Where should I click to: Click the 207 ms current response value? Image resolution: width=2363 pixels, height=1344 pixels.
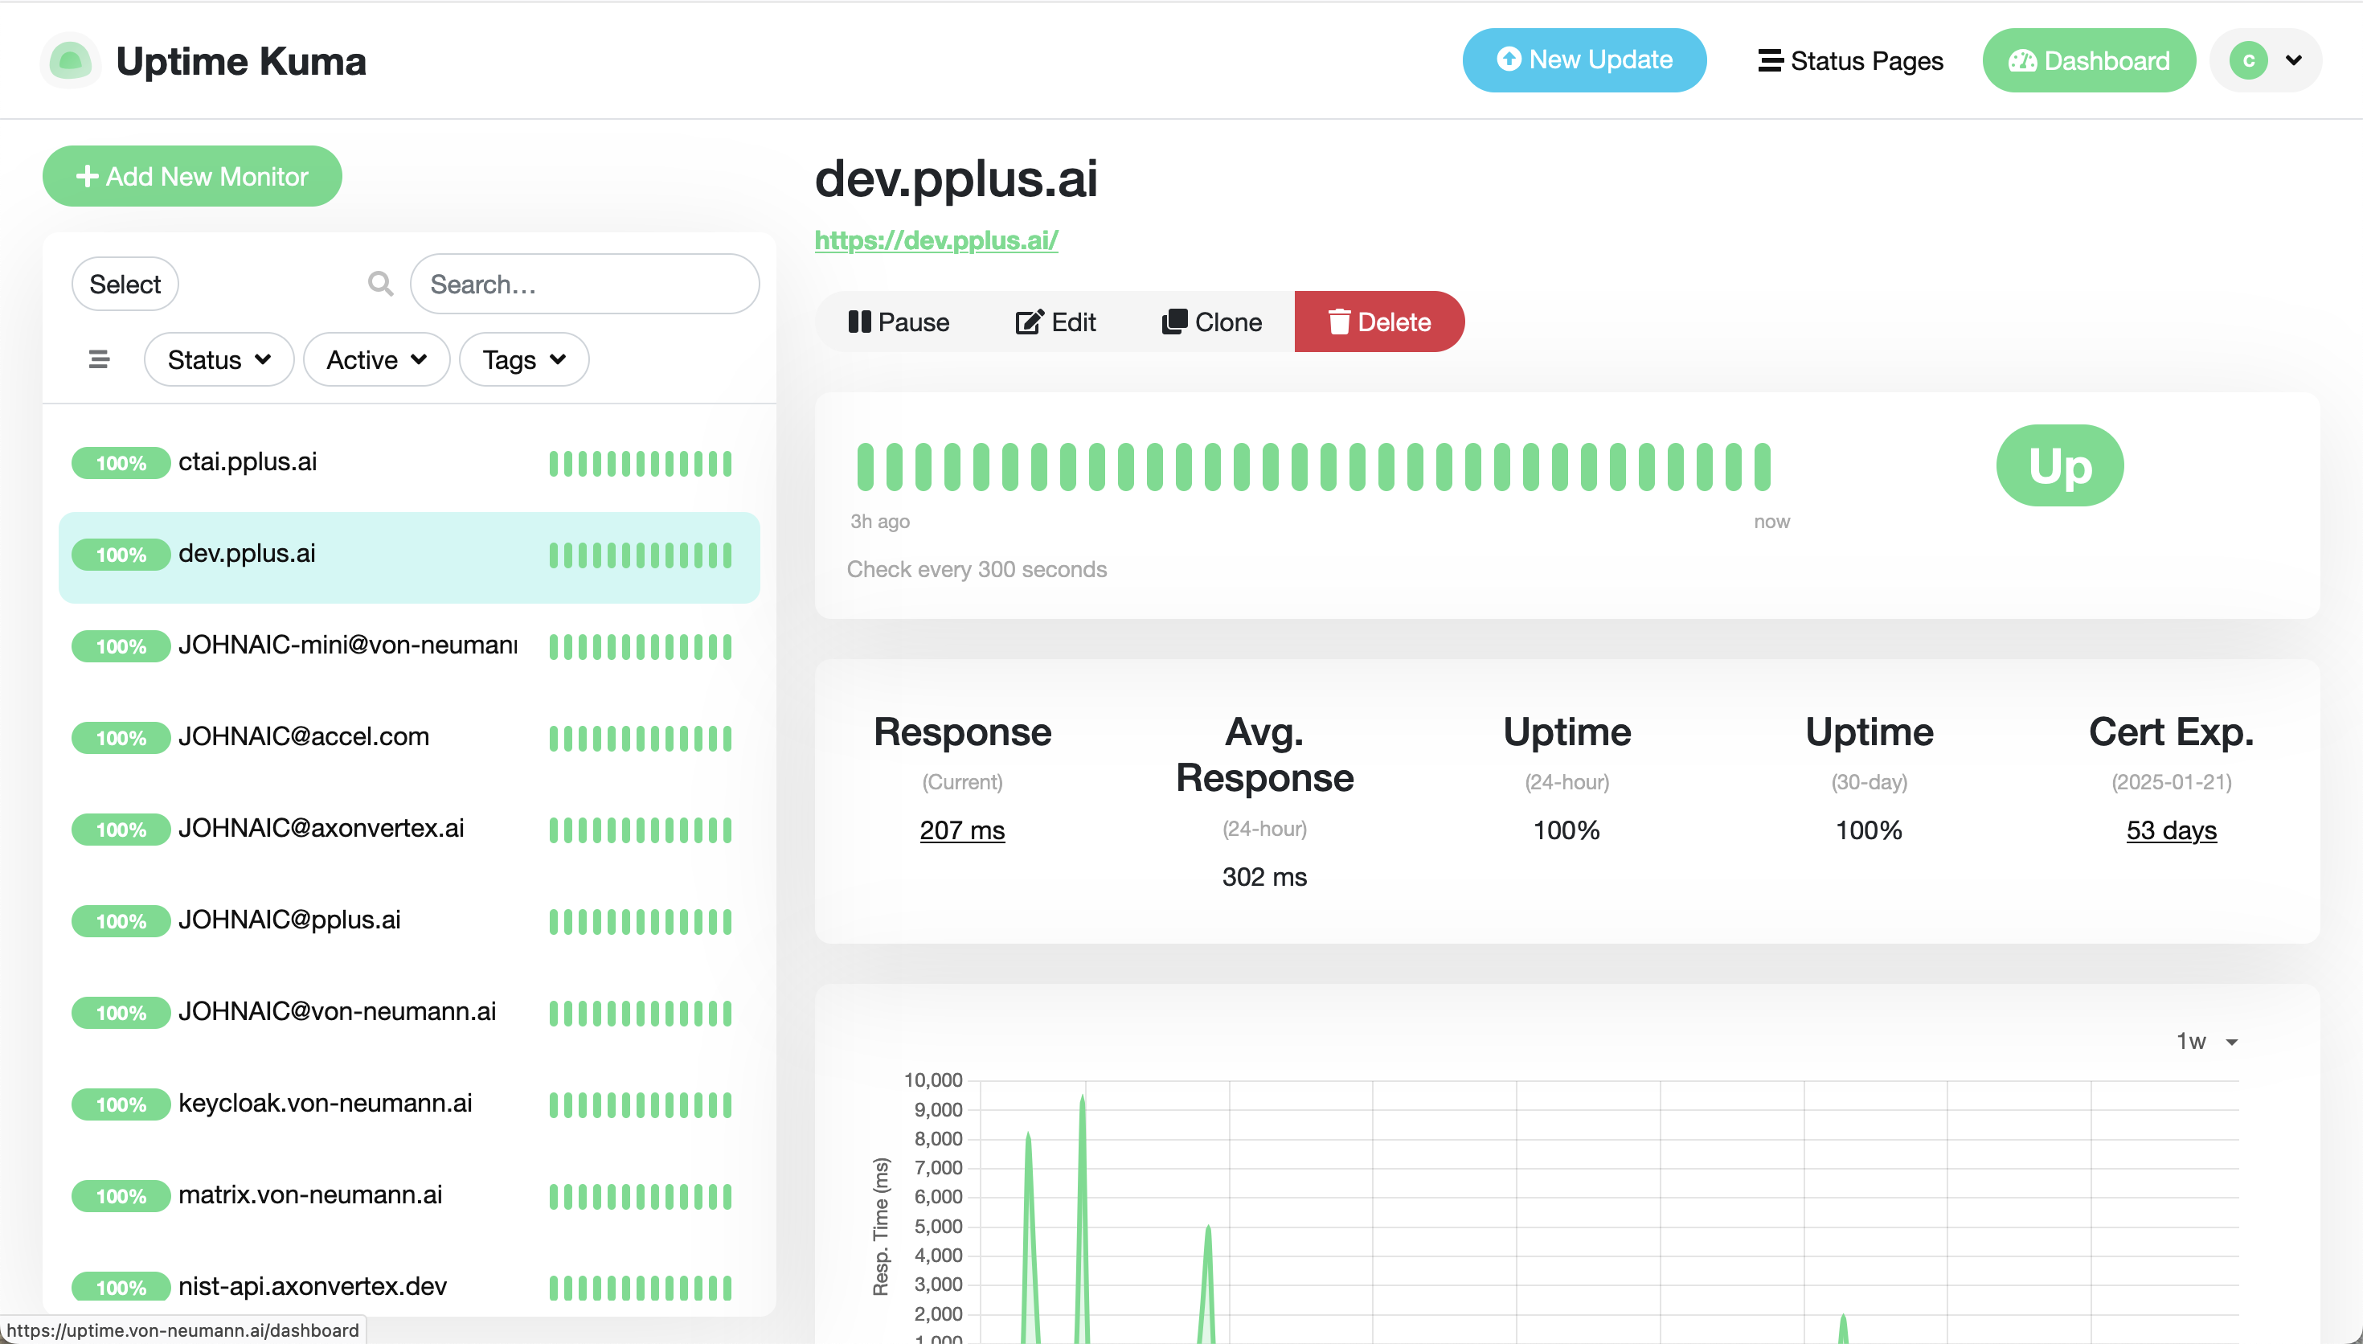point(961,830)
